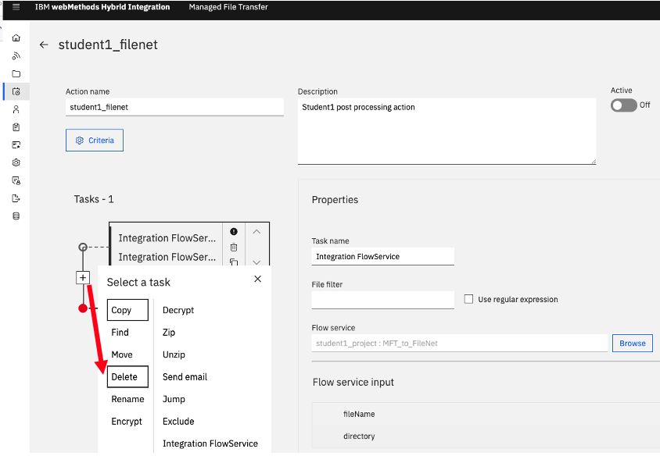The image size is (660, 456).
Task: Select the fileName input row
Action: (486, 414)
